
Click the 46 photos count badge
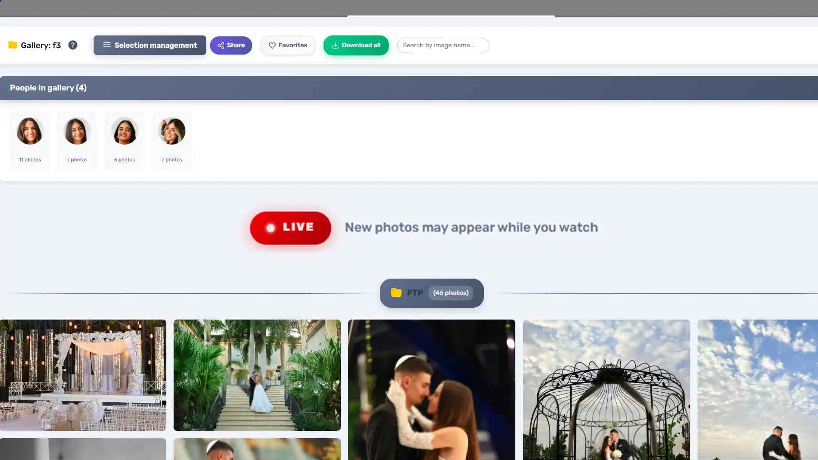point(450,293)
